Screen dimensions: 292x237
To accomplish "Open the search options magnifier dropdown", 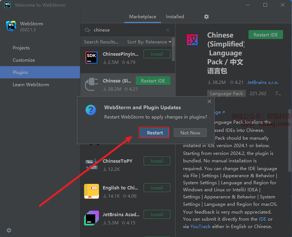I will [87, 30].
